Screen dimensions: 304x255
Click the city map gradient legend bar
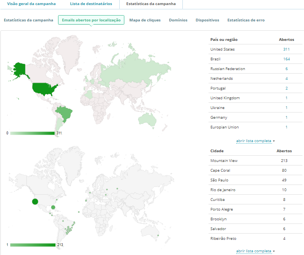[x=33, y=245]
